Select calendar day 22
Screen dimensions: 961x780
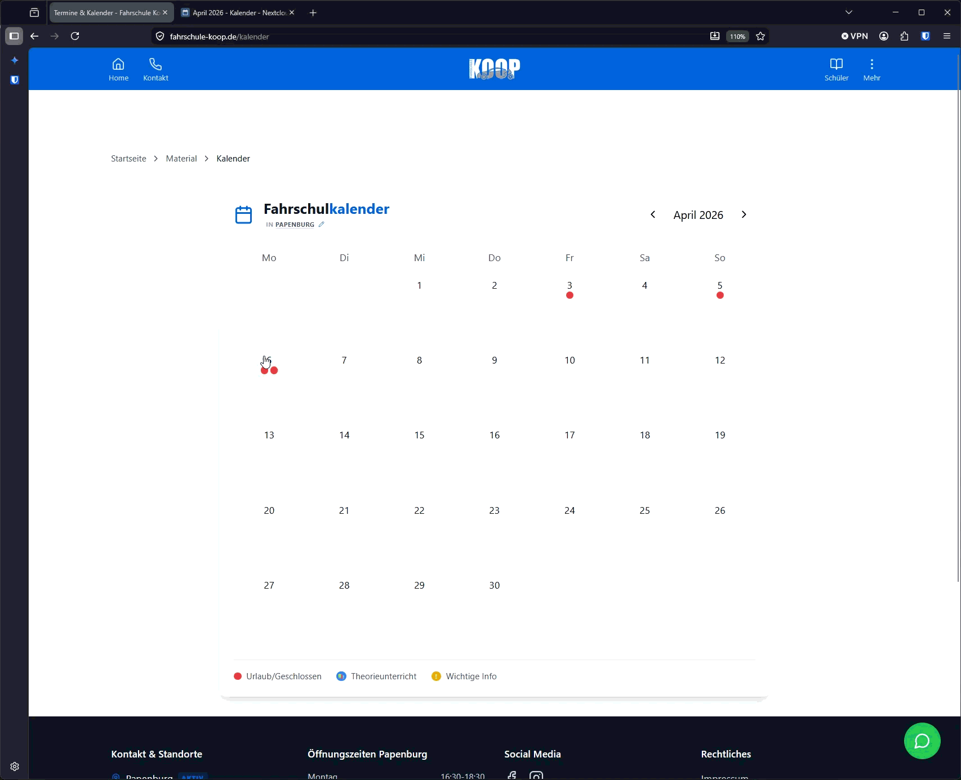pyautogui.click(x=419, y=510)
